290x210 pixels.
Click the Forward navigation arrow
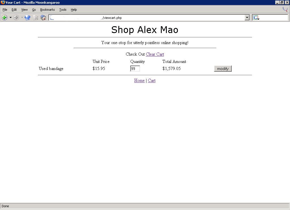16,17
